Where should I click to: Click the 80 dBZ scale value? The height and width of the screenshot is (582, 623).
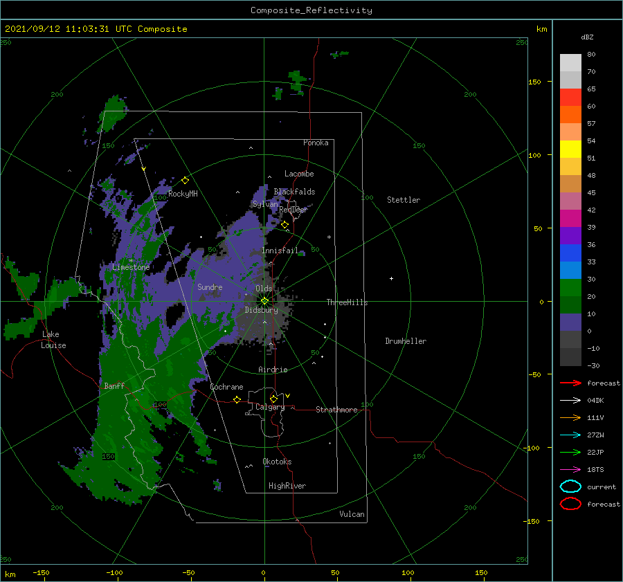click(591, 54)
